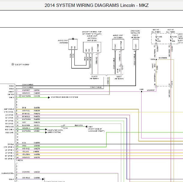Screen dimensions: 183x182
Task: Click the 'HS3 CAN +' pin label
Action: pyautogui.click(x=10, y=130)
